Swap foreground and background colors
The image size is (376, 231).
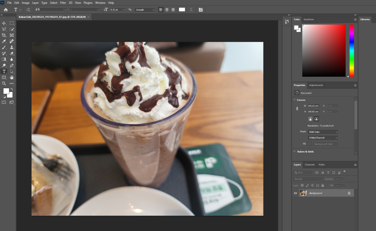point(12,89)
